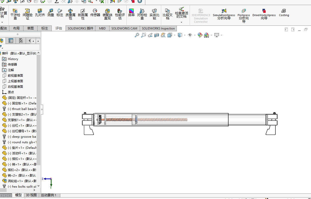Activate the 测量 measure tool
This screenshot has width=311, height=199.
(x=51, y=13)
